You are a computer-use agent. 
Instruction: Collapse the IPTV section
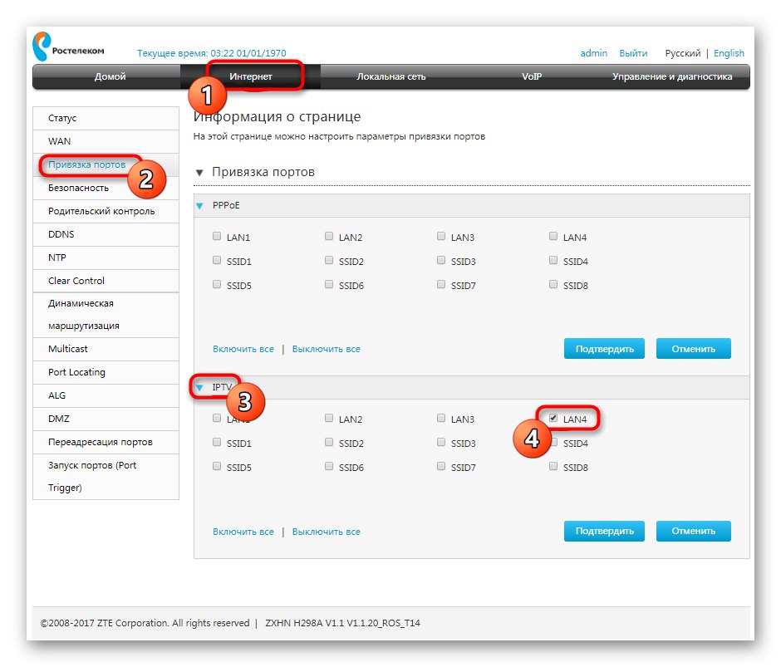coord(199,387)
